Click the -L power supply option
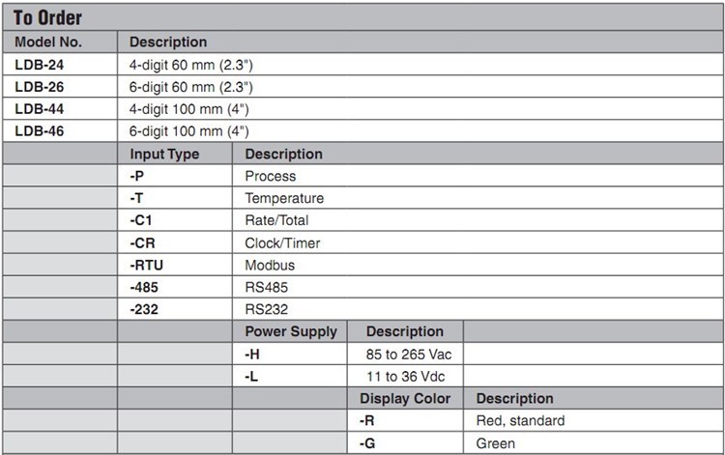Viewport: 725px width, 455px height. pyautogui.click(x=253, y=376)
